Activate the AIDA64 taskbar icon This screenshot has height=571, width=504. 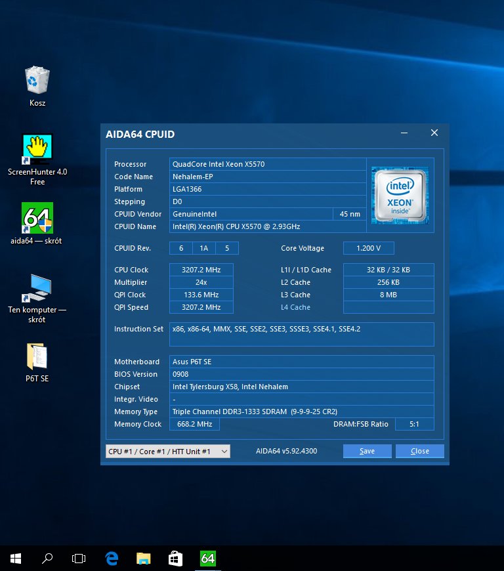coord(208,559)
